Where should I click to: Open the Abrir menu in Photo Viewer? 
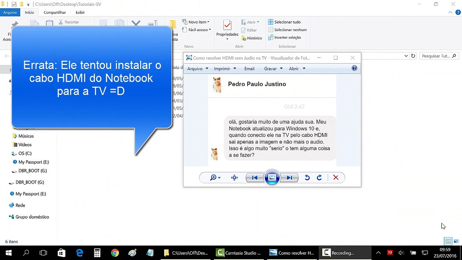[297, 69]
